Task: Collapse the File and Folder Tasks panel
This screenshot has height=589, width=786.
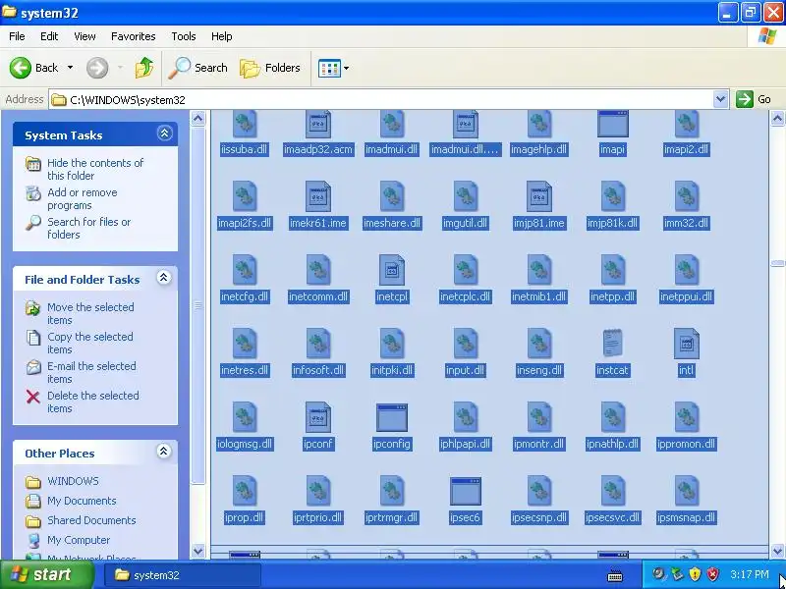Action: 164,278
